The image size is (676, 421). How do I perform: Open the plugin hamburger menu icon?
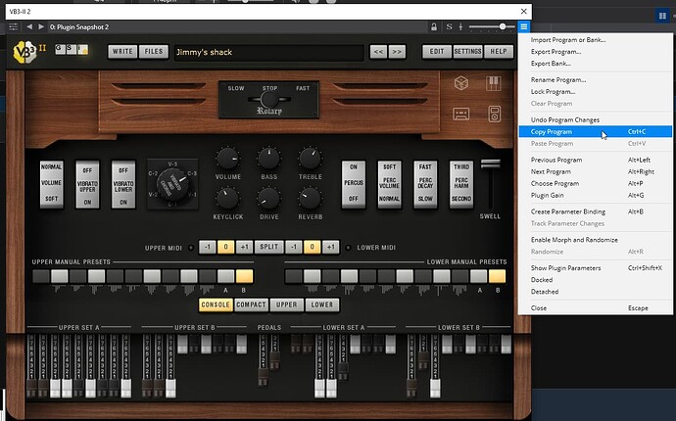[x=523, y=26]
